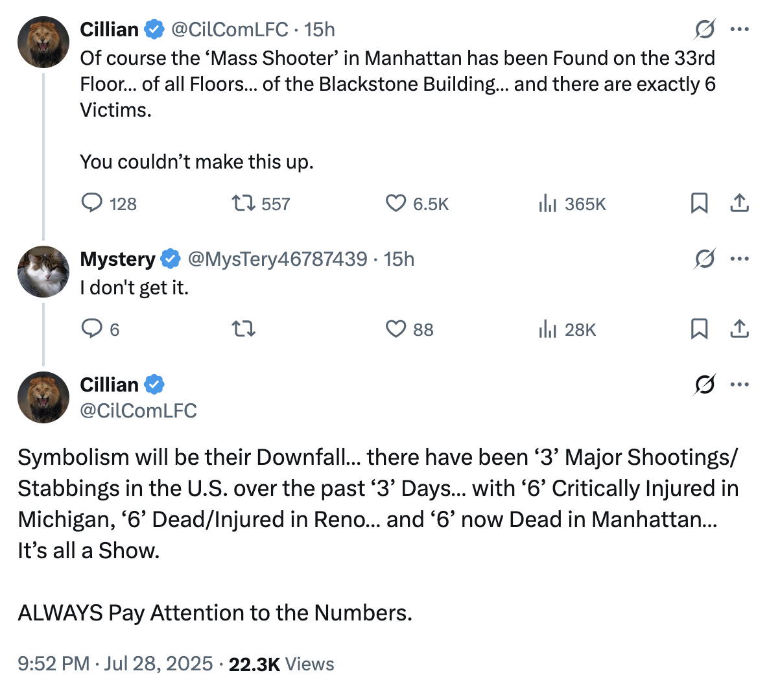Image resolution: width=769 pixels, height=695 pixels.
Task: View analytics for Mystery's reply
Action: [548, 329]
